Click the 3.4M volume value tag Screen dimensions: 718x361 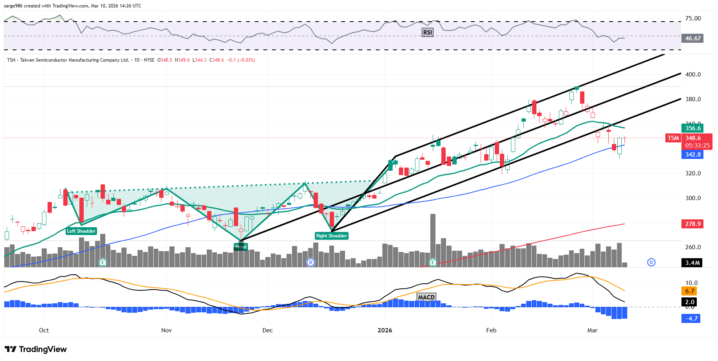[692, 263]
